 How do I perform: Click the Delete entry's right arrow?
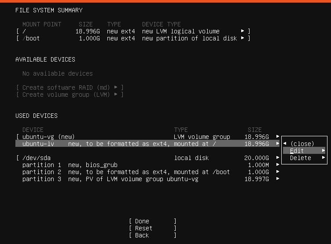[323, 157]
